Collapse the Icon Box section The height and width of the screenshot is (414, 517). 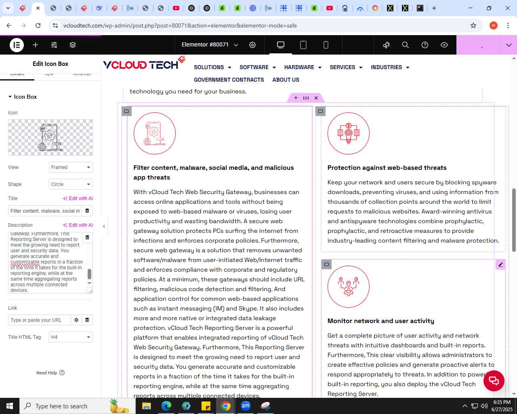23,97
